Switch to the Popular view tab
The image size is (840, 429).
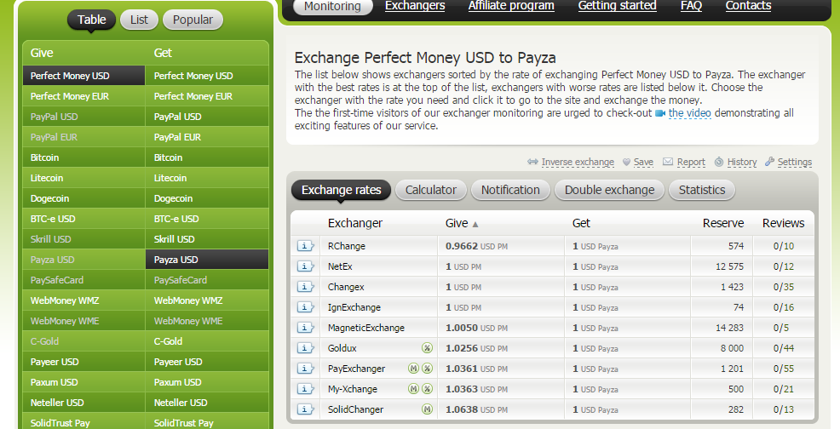[x=193, y=20]
